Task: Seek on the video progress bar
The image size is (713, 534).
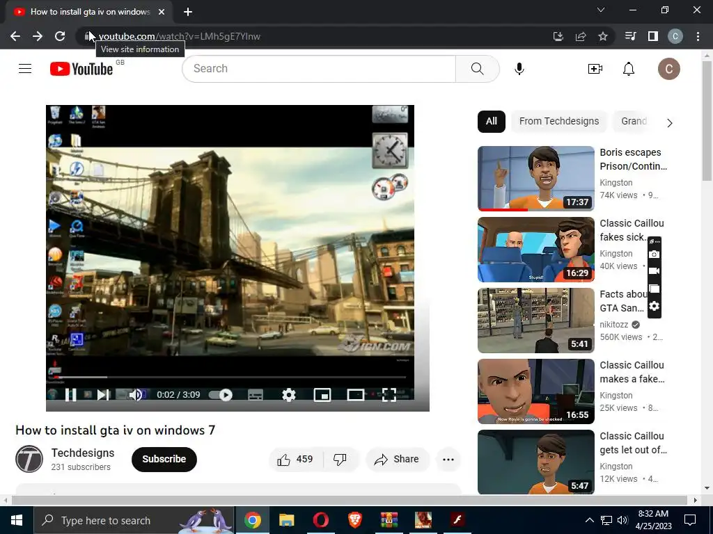Action: click(230, 377)
